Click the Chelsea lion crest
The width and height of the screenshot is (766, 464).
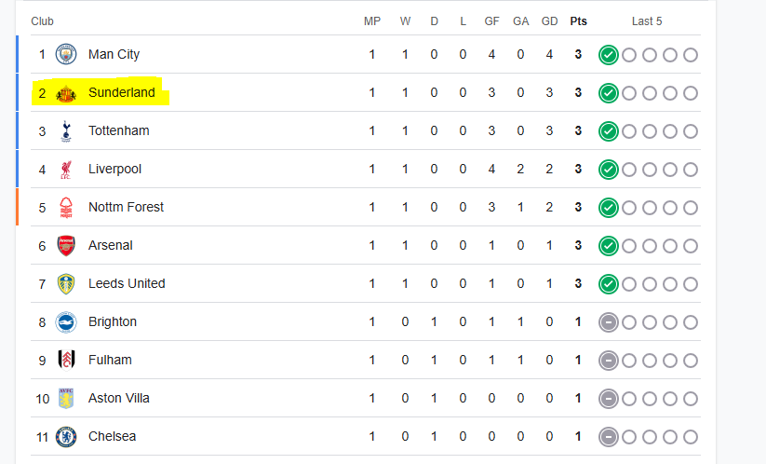point(66,437)
